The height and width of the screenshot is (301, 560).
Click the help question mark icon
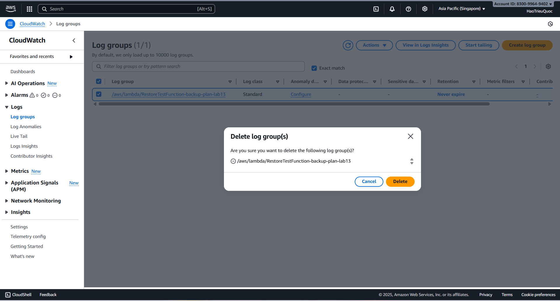pyautogui.click(x=408, y=9)
